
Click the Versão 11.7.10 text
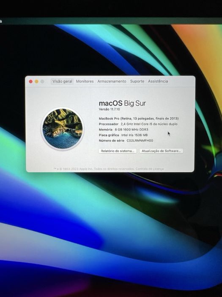(109, 109)
